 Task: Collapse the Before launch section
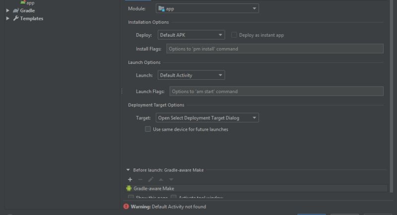pyautogui.click(x=128, y=170)
